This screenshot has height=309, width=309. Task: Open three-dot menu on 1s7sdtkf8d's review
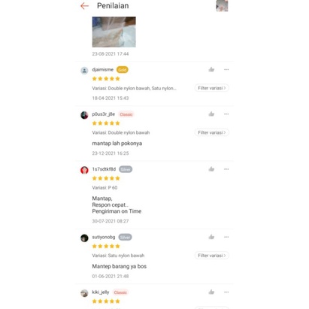point(226,169)
